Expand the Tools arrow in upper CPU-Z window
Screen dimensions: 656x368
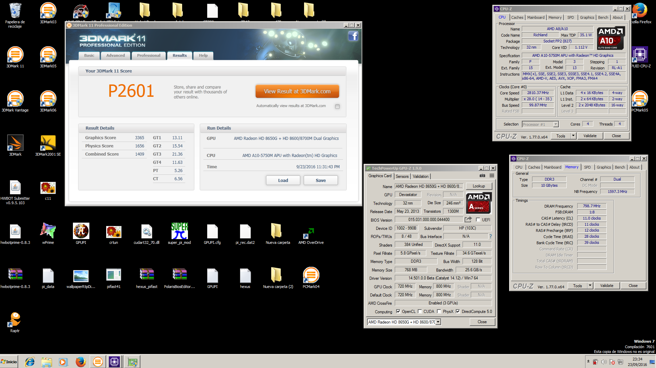[573, 136]
